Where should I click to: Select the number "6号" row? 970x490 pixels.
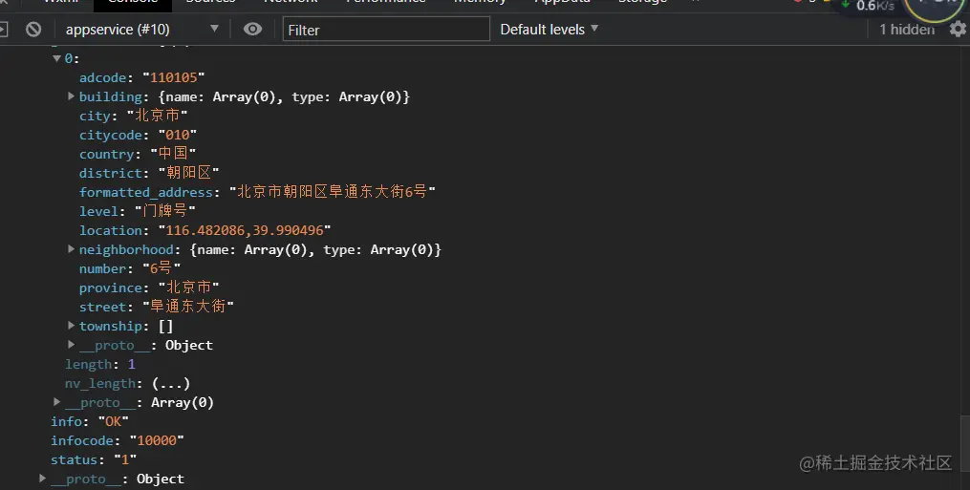129,268
